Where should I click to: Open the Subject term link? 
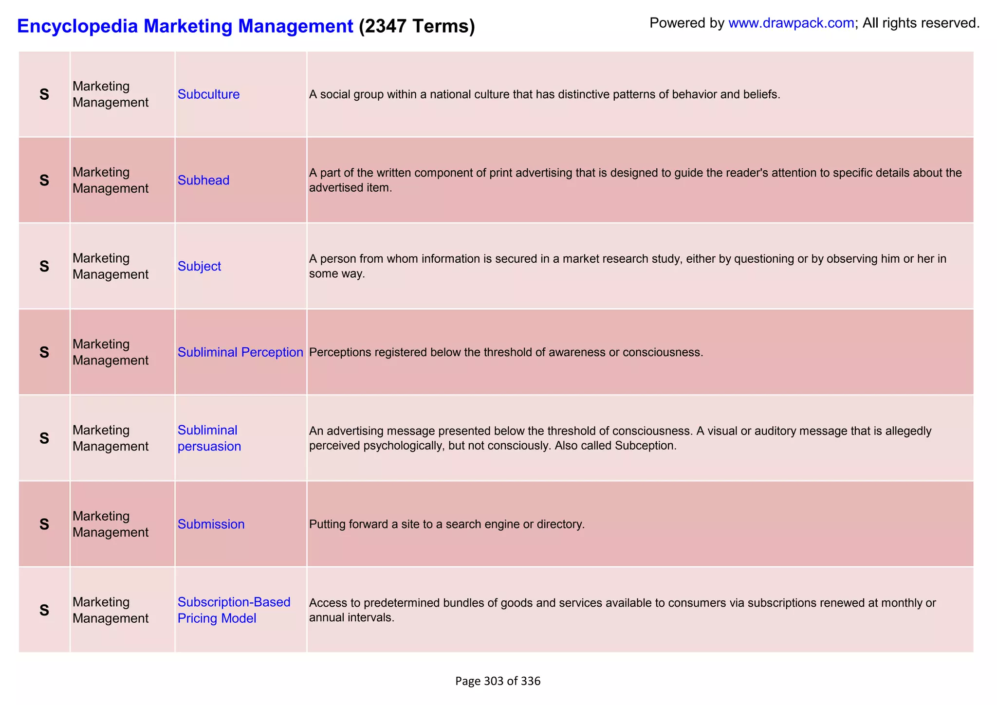pyautogui.click(x=199, y=266)
